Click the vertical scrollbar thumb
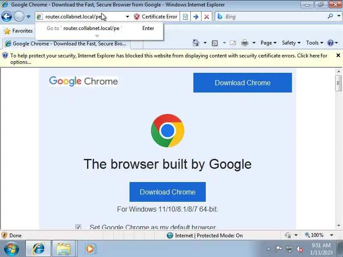This screenshot has width=343, height=257. coord(339,83)
